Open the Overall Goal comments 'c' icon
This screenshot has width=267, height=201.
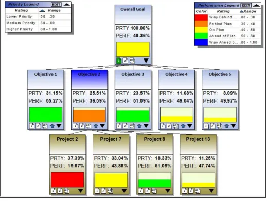(126, 61)
